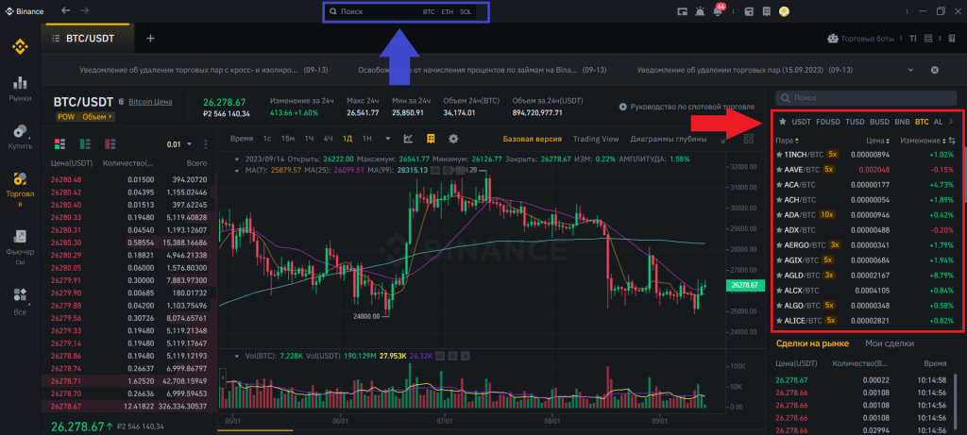Favorite the AGLD/BTC pair
The height and width of the screenshot is (435, 967).
pyautogui.click(x=779, y=275)
